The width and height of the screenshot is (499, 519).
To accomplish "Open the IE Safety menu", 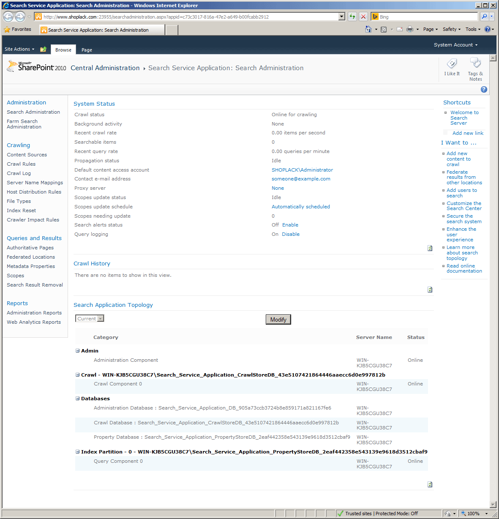I will coord(451,29).
